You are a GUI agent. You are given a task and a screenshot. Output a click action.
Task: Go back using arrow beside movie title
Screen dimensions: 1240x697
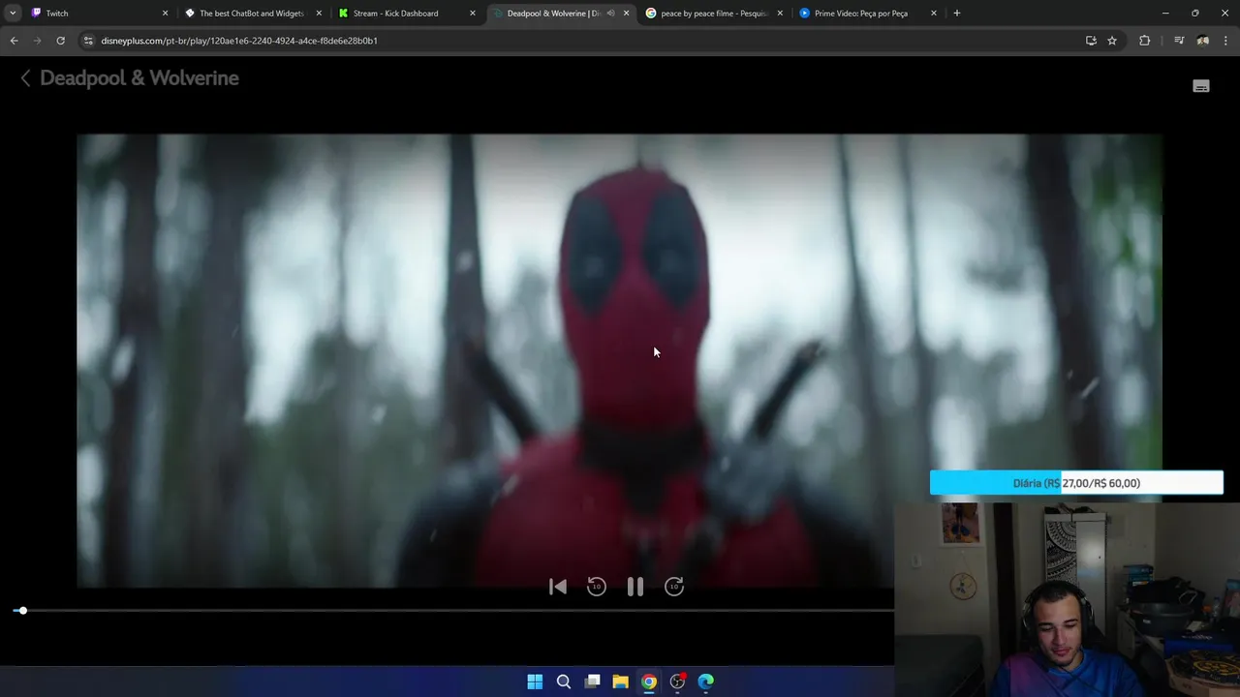tap(26, 78)
